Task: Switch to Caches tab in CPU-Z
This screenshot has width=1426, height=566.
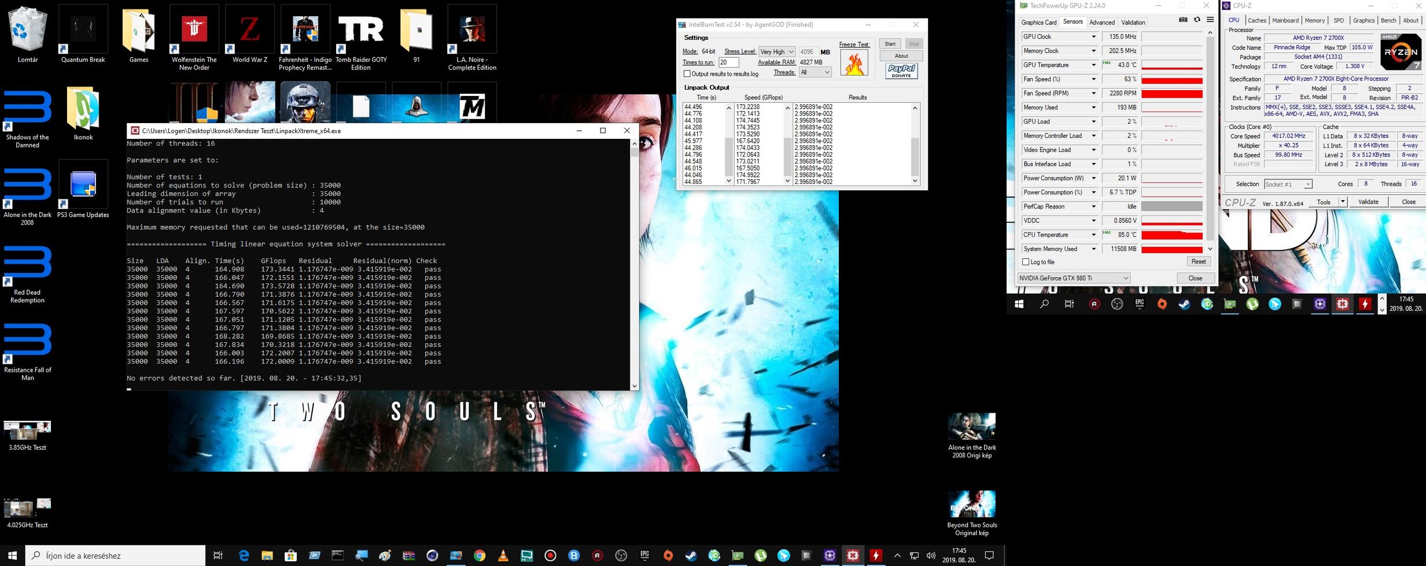Action: [x=1256, y=20]
